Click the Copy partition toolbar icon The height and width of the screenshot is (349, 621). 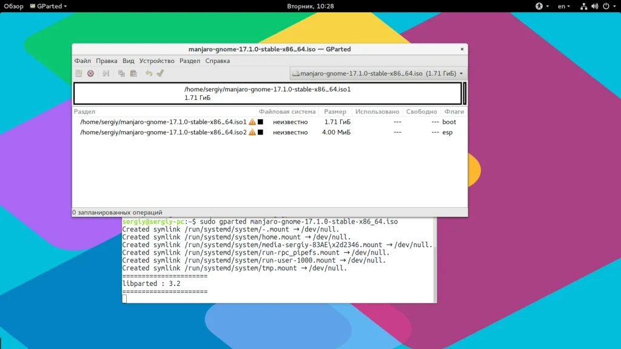(x=121, y=73)
